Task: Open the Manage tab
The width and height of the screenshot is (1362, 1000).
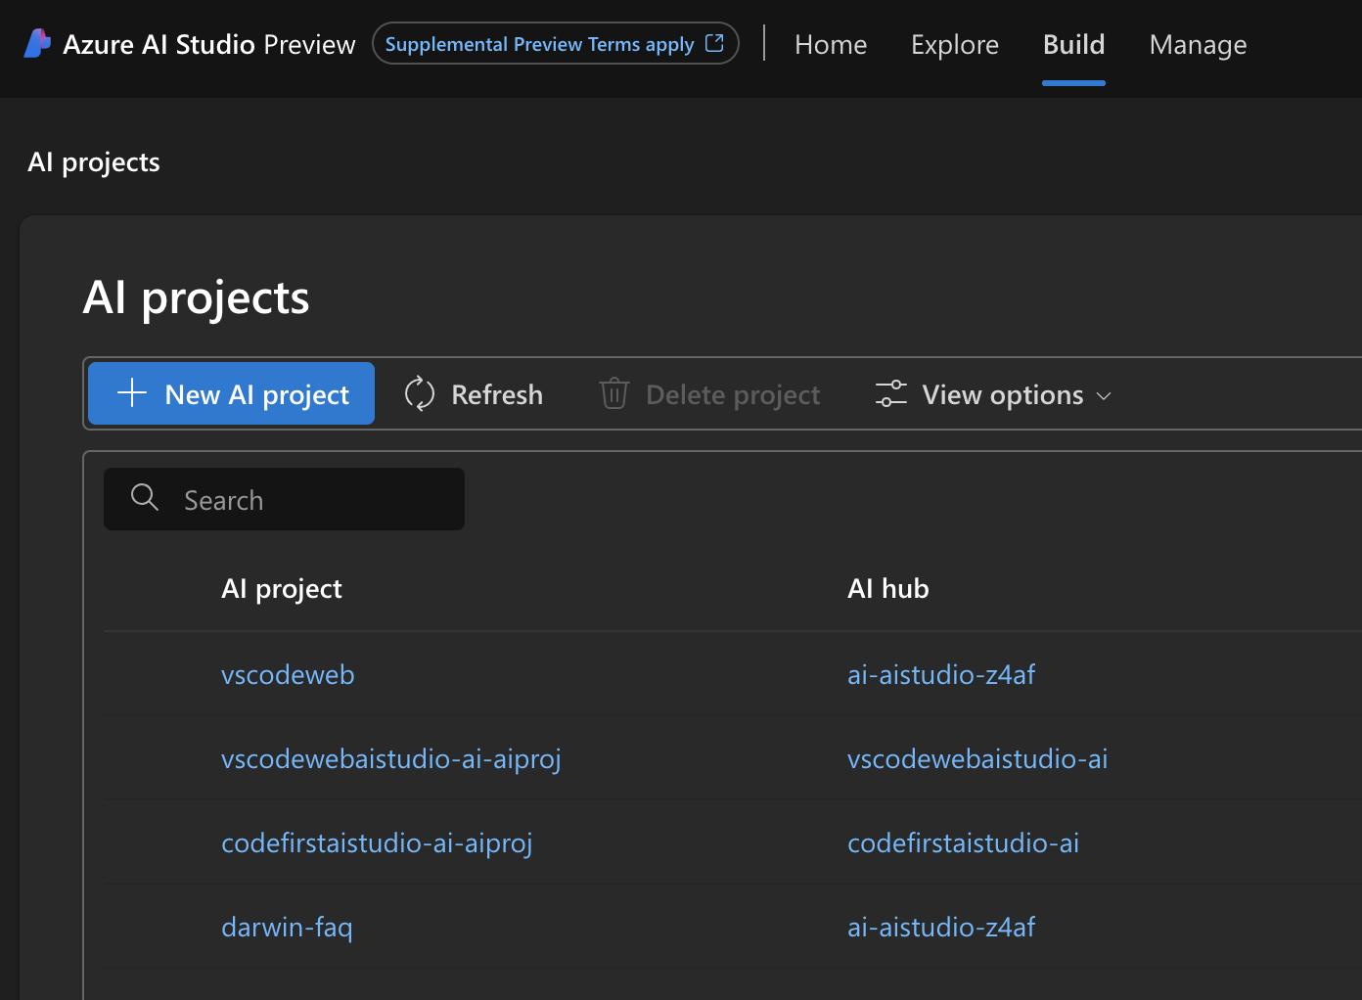Action: [x=1198, y=44]
